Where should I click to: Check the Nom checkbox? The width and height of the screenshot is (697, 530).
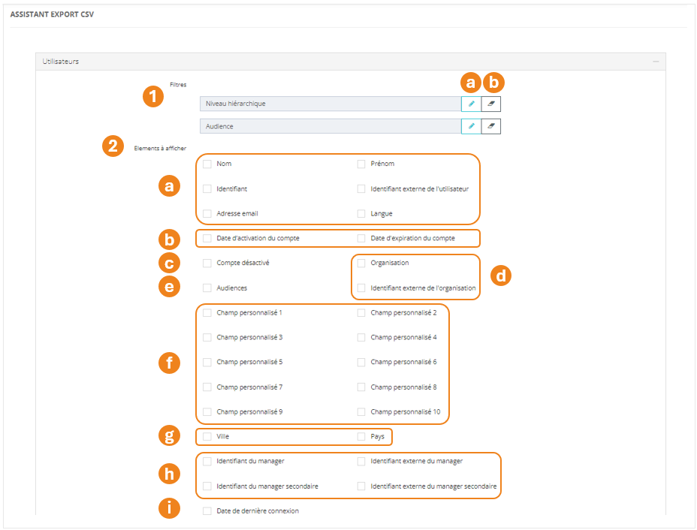(207, 164)
